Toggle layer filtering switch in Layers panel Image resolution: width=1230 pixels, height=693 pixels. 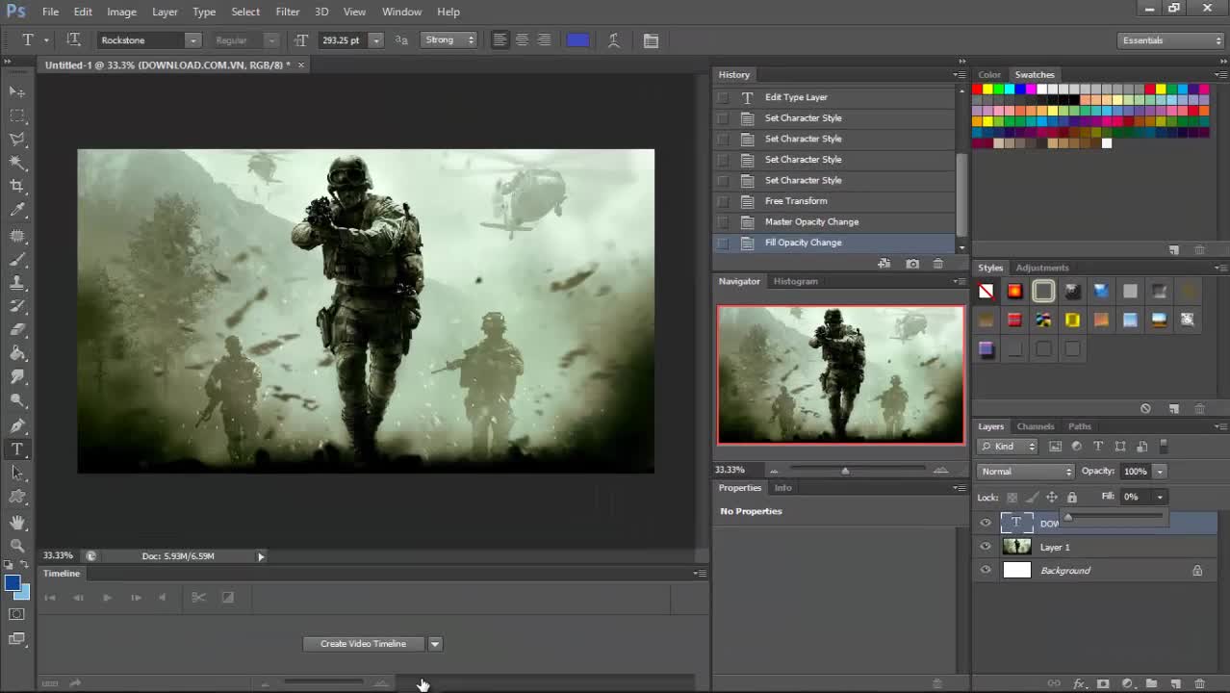coord(1164,447)
